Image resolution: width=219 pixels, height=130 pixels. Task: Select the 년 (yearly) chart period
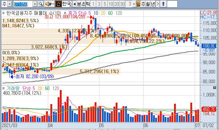click(153, 4)
